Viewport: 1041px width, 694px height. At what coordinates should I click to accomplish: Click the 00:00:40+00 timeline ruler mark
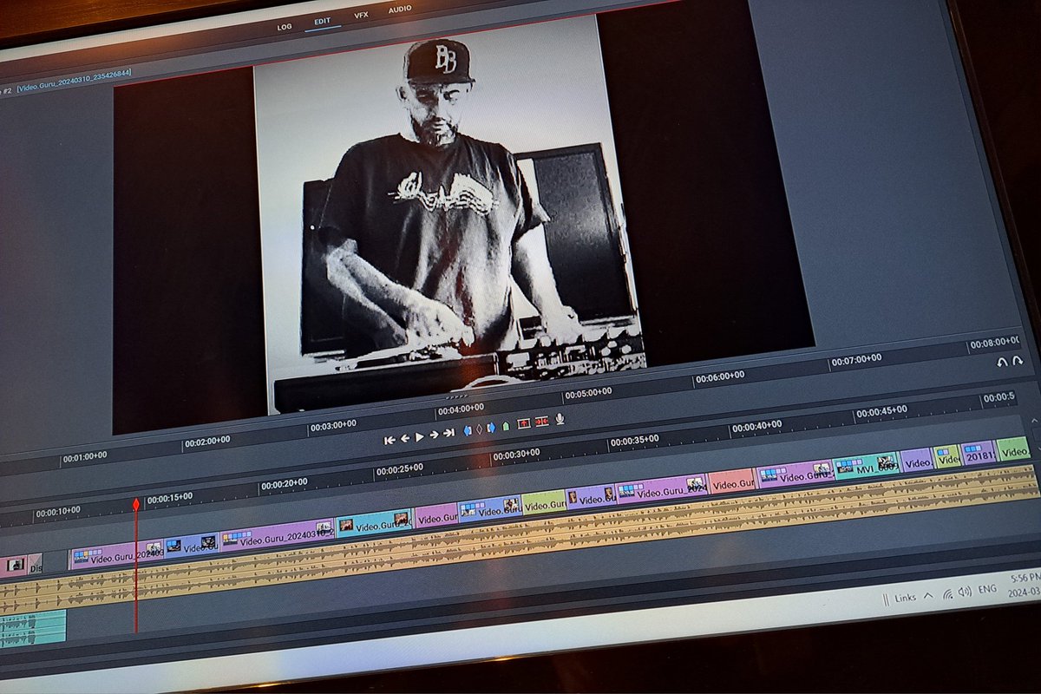pos(756,426)
